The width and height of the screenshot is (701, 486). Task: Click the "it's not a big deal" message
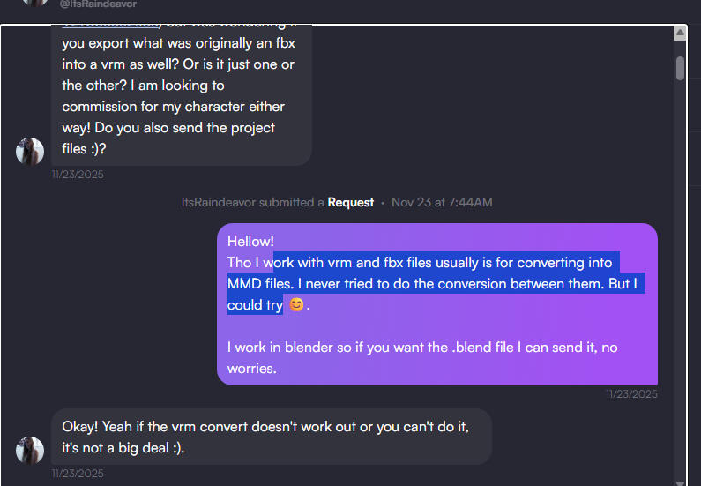(x=123, y=448)
